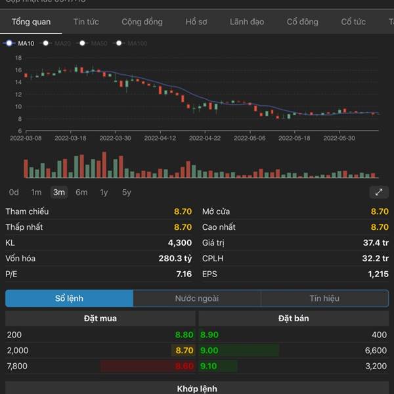Screen dimensions: 394x394
Task: Click the 6,600 ask volume
Action: (x=376, y=350)
